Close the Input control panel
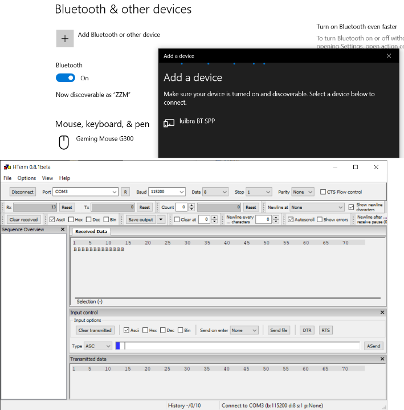The image size is (404, 410). 382,313
